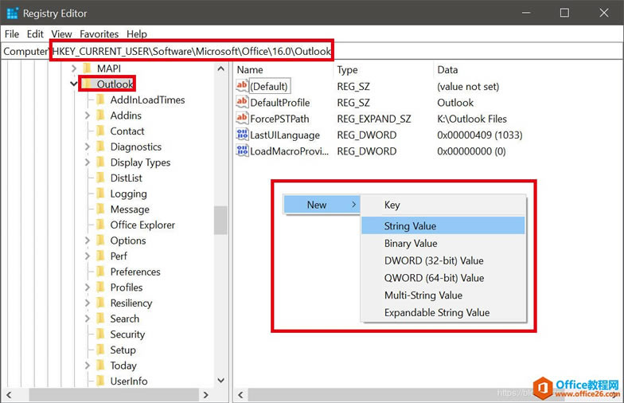Viewport: 624px width, 403px height.
Task: Expand the Profiles tree node
Action: [x=88, y=287]
